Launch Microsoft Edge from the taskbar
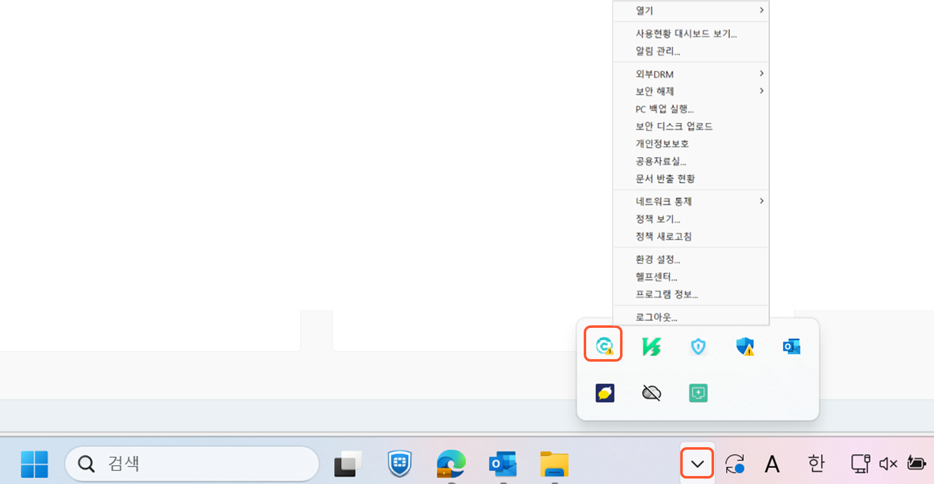This screenshot has height=484, width=934. pyautogui.click(x=451, y=464)
